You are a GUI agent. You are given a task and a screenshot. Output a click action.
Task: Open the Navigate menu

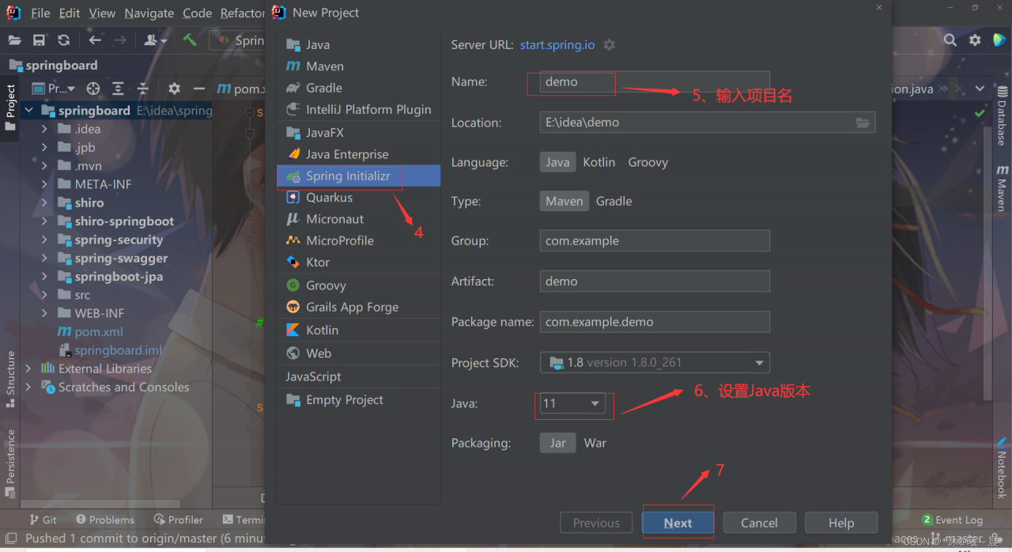click(149, 13)
